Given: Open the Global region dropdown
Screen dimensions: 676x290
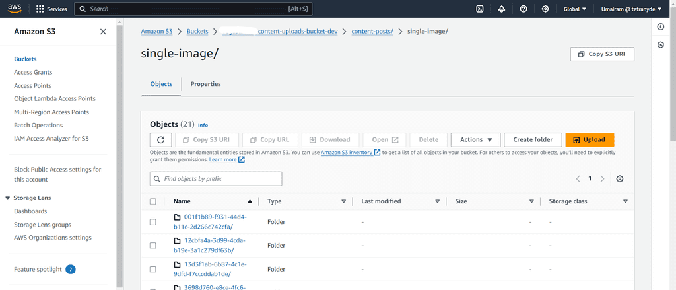Looking at the screenshot, I should (x=575, y=9).
